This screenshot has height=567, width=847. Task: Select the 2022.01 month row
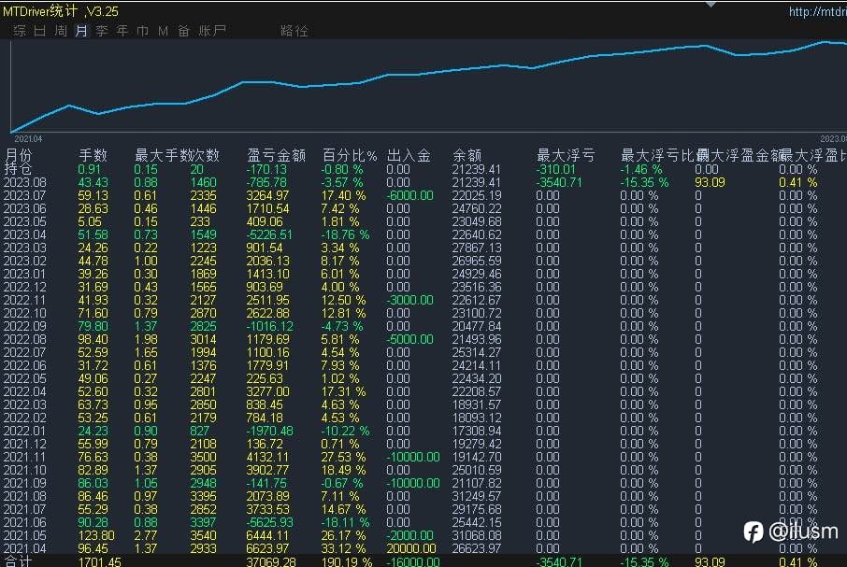pos(423,431)
